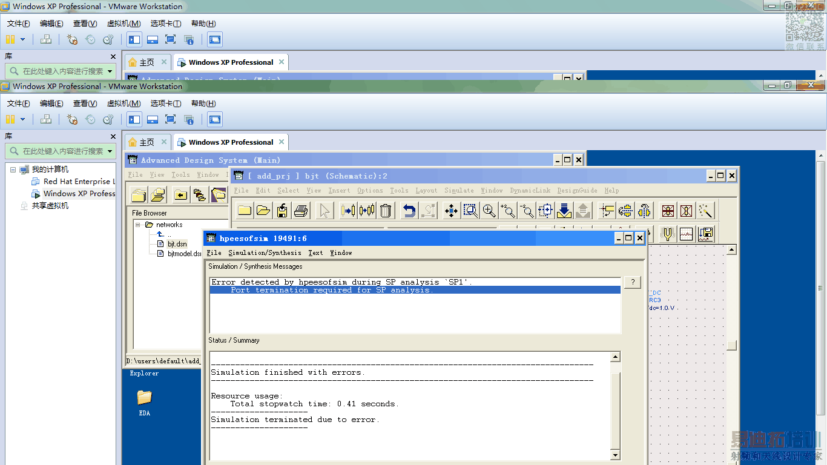Click trash delete icon in Schematic toolbar
This screenshot has height=465, width=827.
coord(386,211)
